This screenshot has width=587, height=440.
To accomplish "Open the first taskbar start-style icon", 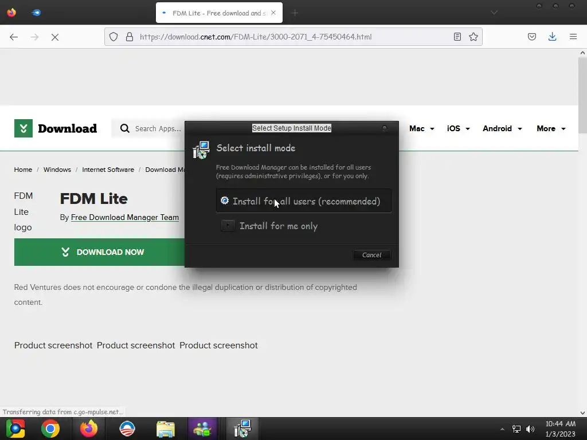I will 15,429.
